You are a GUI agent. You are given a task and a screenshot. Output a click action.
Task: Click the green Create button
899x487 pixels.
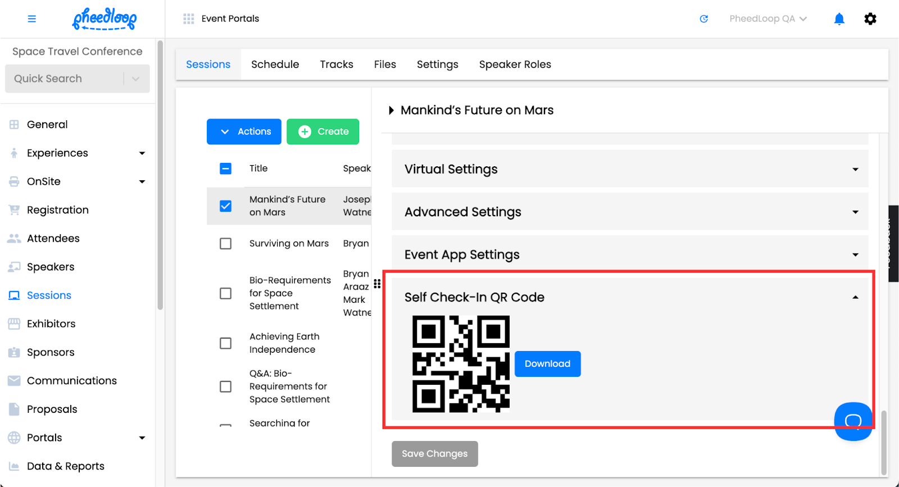pyautogui.click(x=323, y=131)
